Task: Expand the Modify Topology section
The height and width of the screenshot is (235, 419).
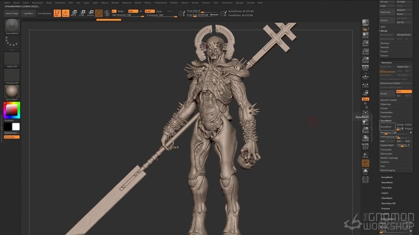Action: (389, 158)
